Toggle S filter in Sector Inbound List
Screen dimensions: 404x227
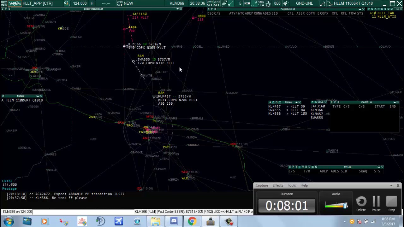pos(9,9)
